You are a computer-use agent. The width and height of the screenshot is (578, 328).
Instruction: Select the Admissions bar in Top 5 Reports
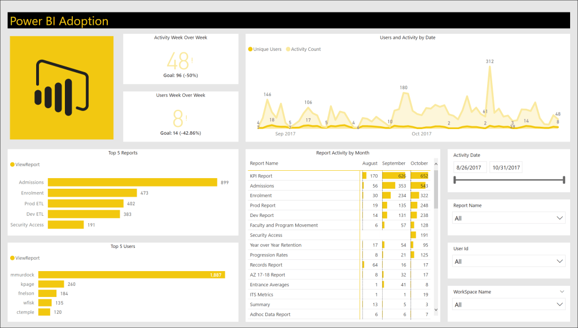(132, 182)
